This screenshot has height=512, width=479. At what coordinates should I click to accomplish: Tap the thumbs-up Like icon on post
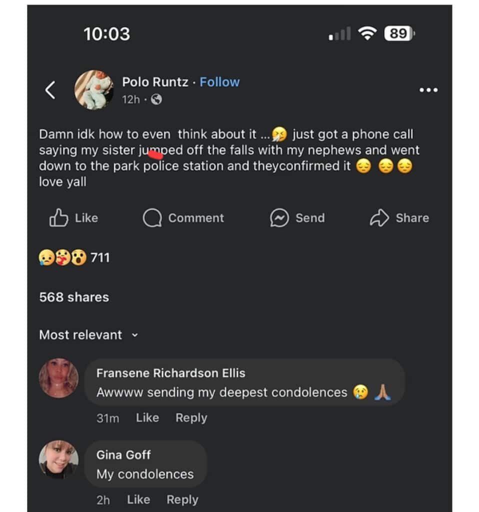coord(59,218)
